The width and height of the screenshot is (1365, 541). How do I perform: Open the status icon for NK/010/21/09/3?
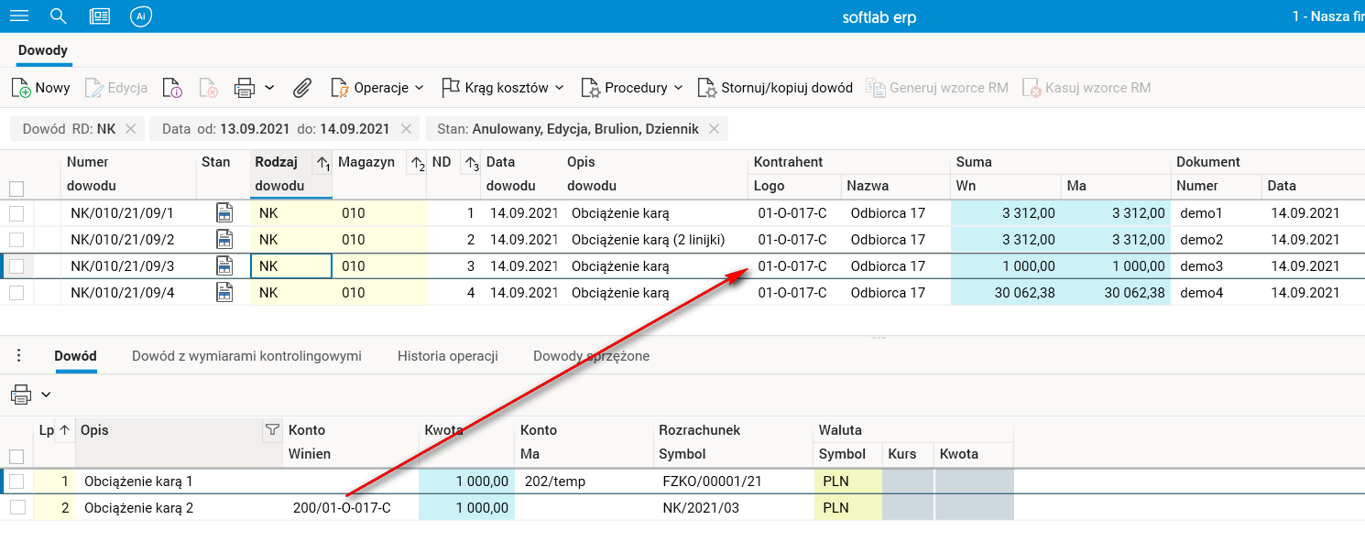(224, 266)
